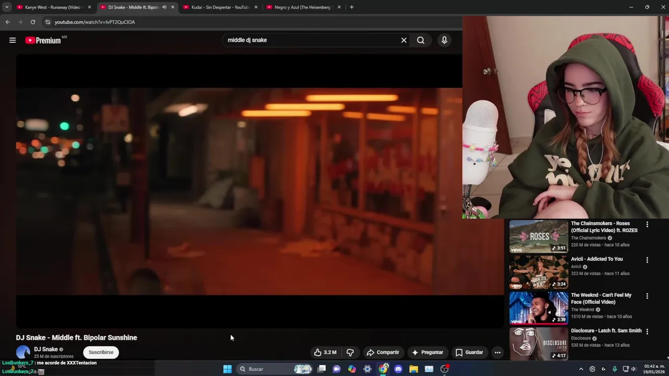Mute the DJ Snake tab audio icon

click(x=164, y=7)
